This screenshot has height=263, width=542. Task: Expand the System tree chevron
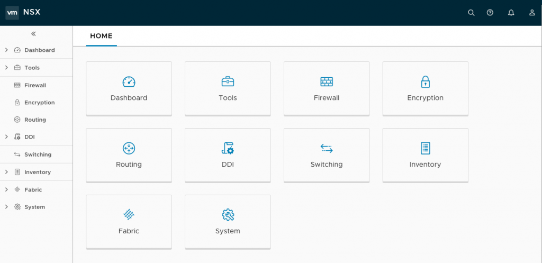point(6,207)
